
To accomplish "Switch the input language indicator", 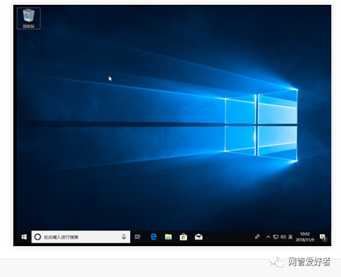I will [290, 237].
